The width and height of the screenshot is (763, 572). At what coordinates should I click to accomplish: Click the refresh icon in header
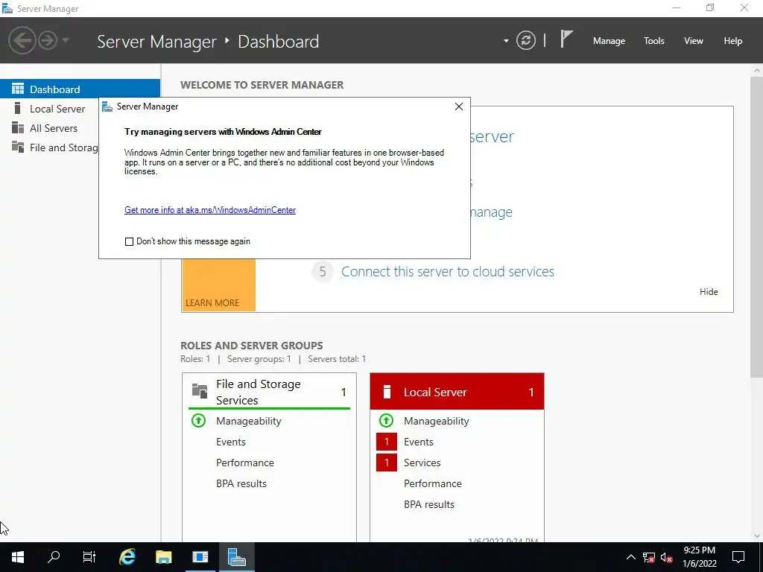526,40
